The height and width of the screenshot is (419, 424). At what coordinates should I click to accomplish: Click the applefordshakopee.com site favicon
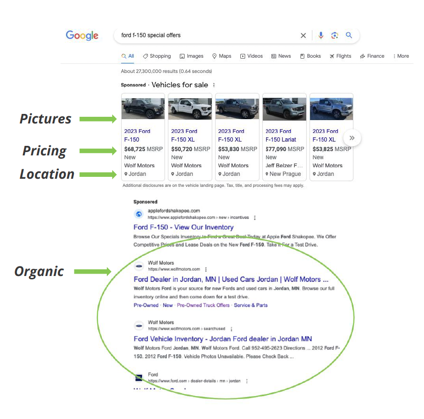click(139, 214)
